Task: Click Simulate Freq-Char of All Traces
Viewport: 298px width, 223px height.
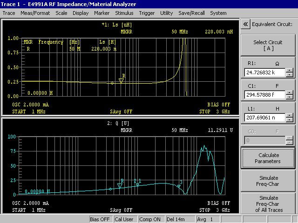Action: (x=268, y=203)
